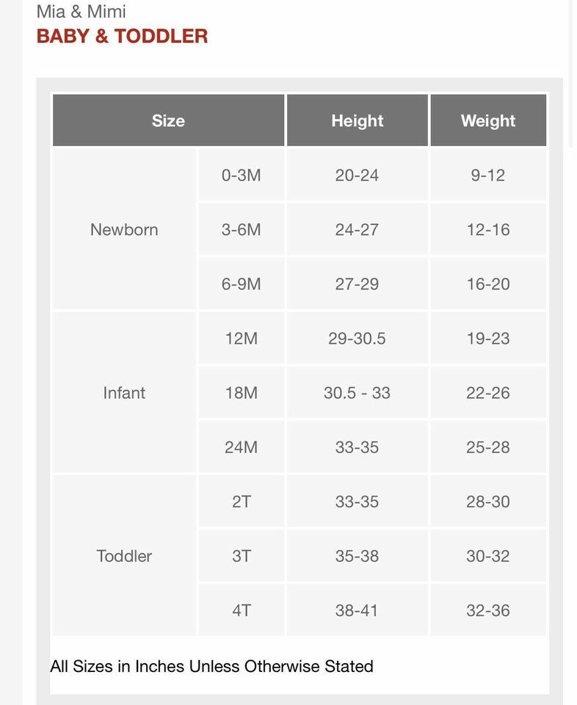Click the BABY & TODDLER heading
577x705 pixels.
click(x=122, y=36)
